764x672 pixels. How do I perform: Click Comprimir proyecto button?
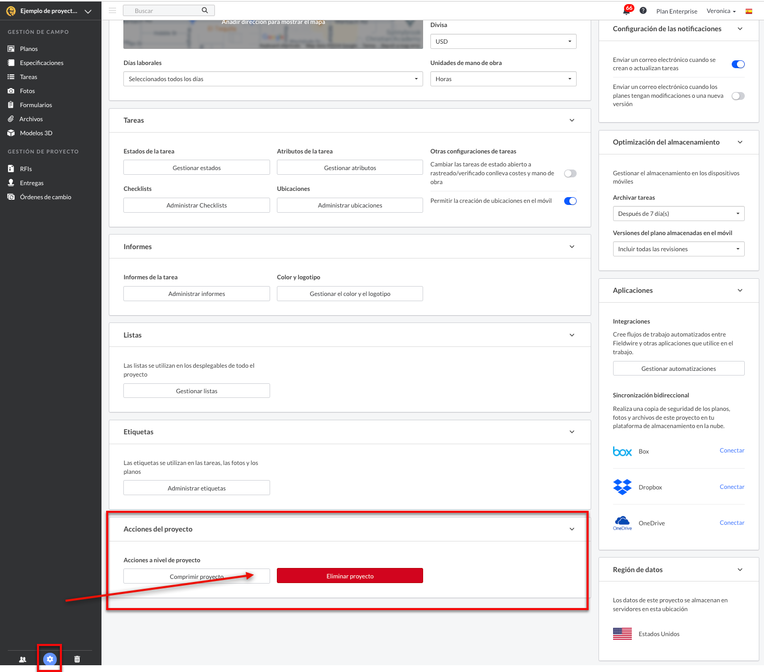(x=197, y=576)
